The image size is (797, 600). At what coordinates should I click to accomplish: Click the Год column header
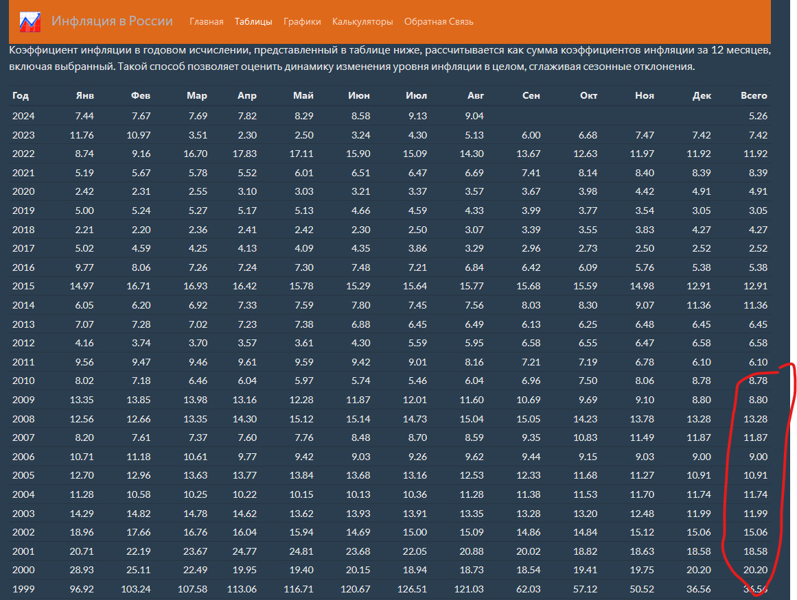(x=21, y=95)
